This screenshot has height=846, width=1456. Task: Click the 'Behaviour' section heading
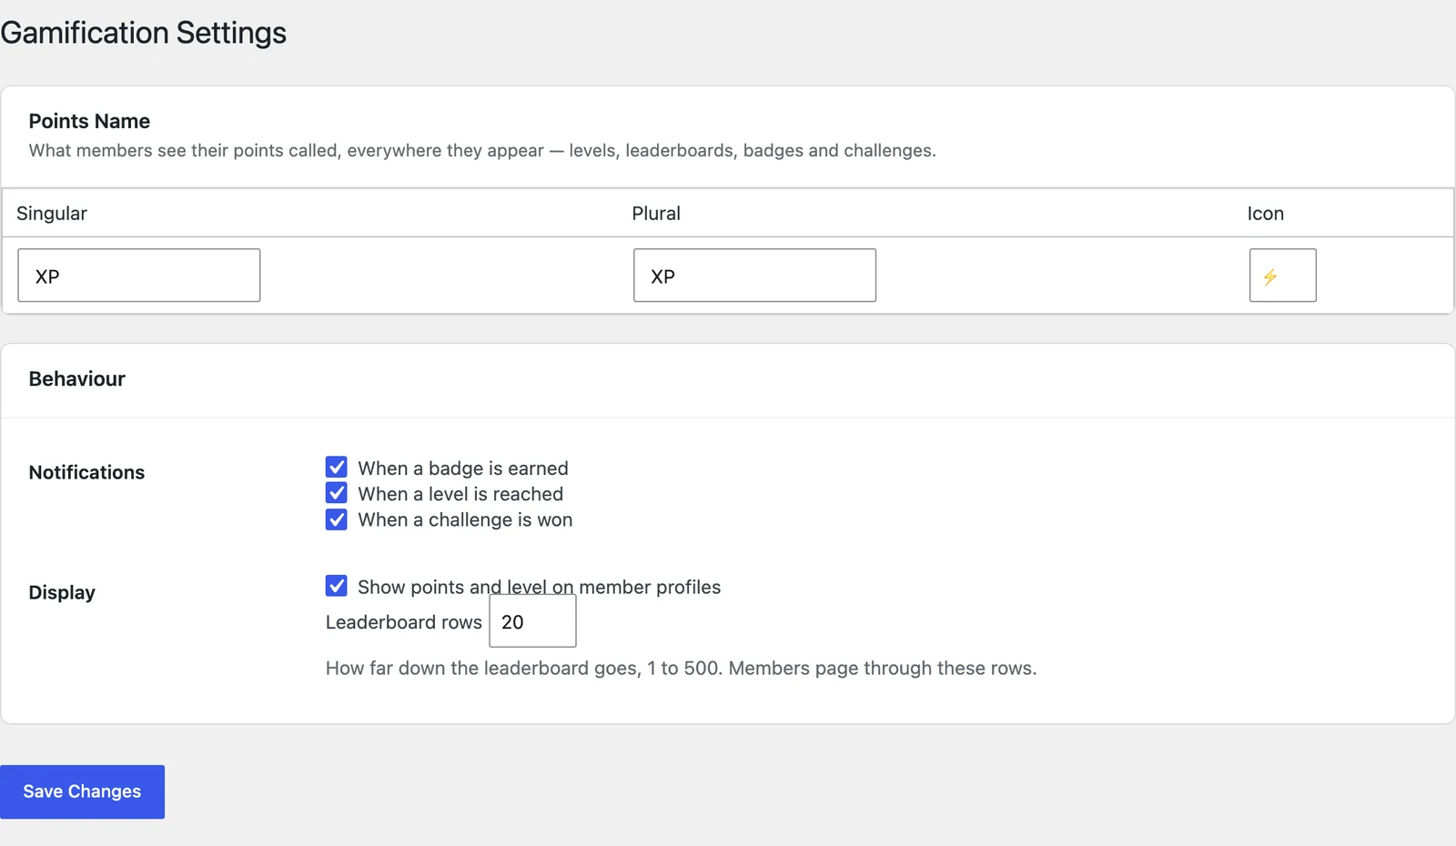[76, 378]
